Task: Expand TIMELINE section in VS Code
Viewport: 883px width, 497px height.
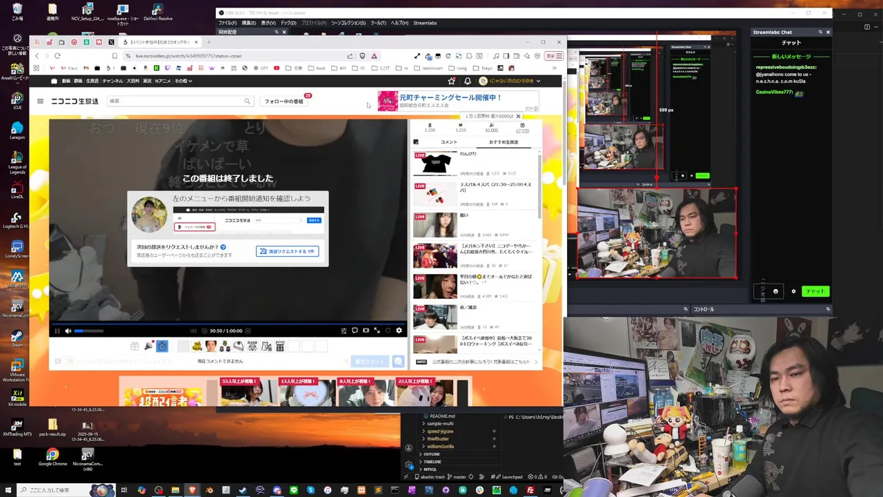Action: click(433, 462)
